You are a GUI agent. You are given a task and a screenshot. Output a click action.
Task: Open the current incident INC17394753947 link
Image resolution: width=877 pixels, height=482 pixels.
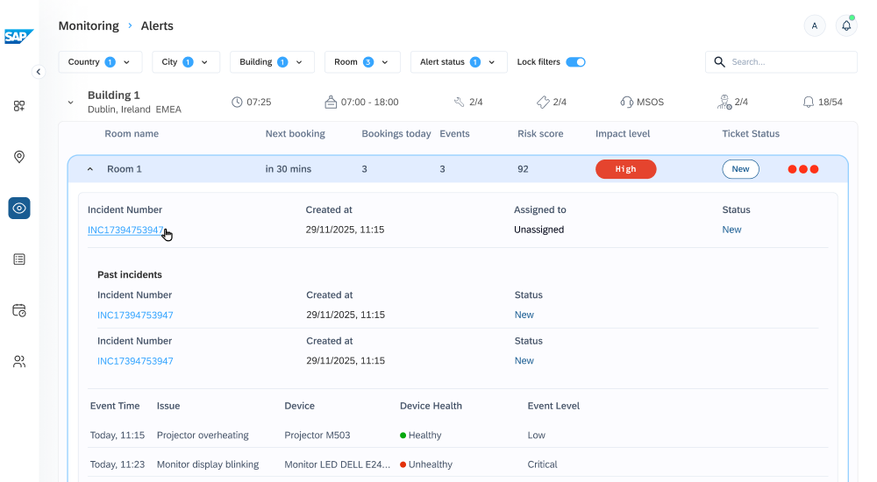125,230
